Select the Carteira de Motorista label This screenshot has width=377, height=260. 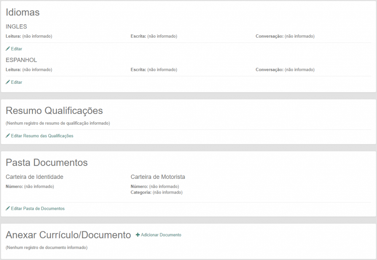[158, 177]
